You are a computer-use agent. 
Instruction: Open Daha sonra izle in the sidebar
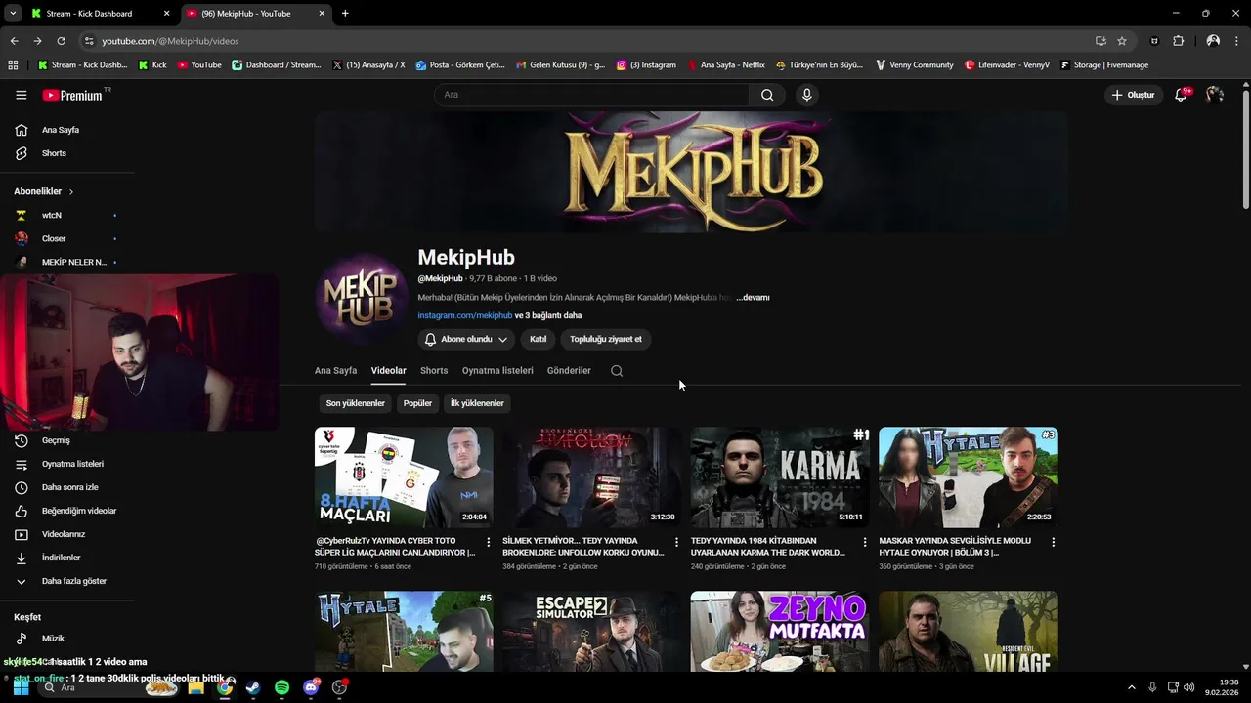(69, 487)
